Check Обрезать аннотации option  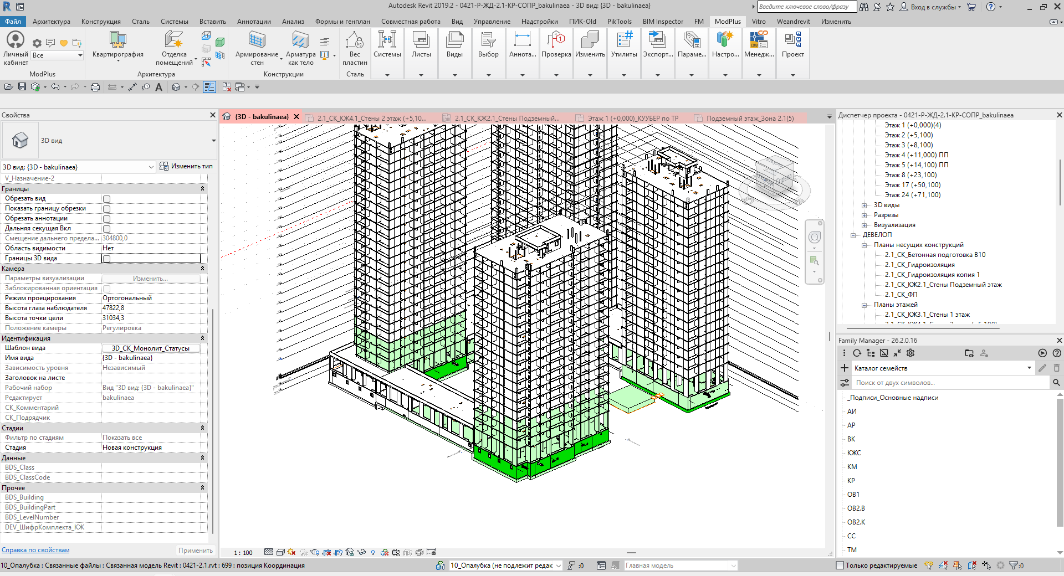click(106, 219)
